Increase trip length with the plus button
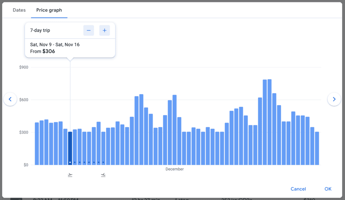This screenshot has width=345, height=200. [x=104, y=30]
